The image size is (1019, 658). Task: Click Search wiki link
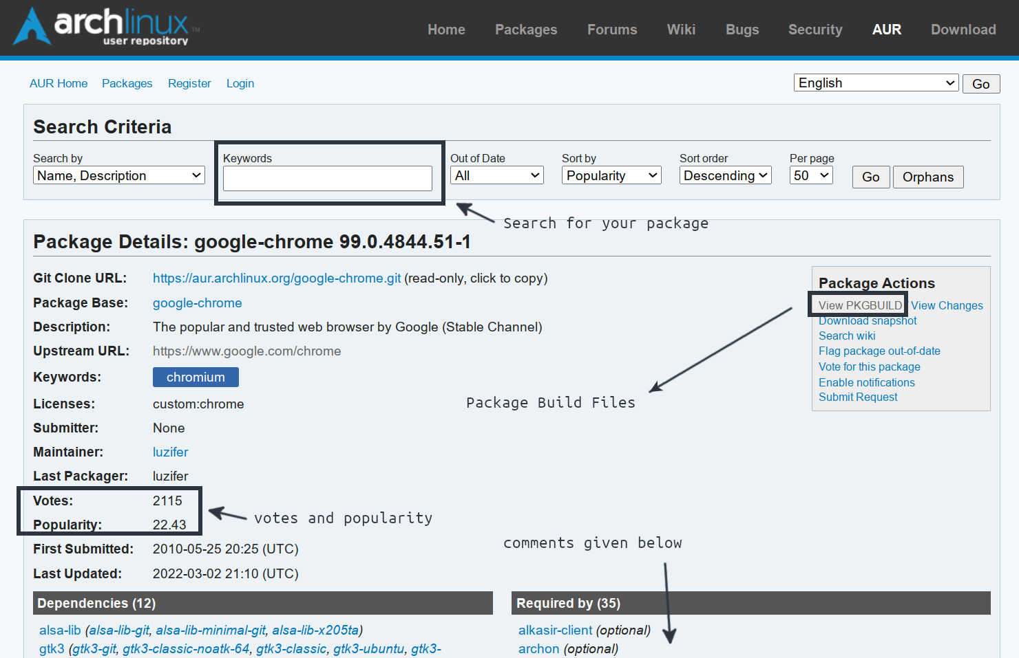[x=847, y=336]
